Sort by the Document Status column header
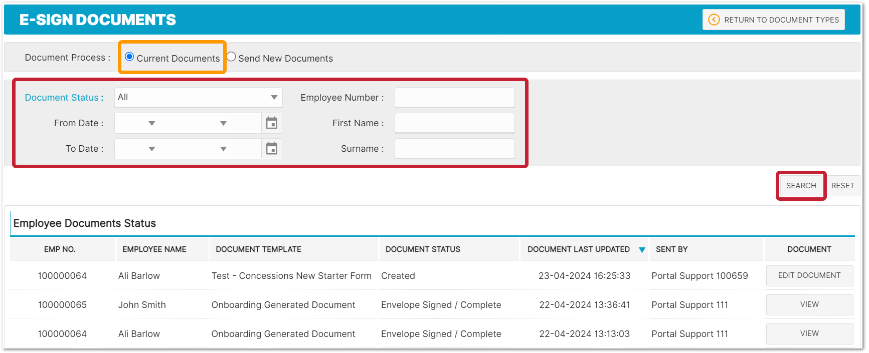The image size is (869, 353). pos(423,249)
